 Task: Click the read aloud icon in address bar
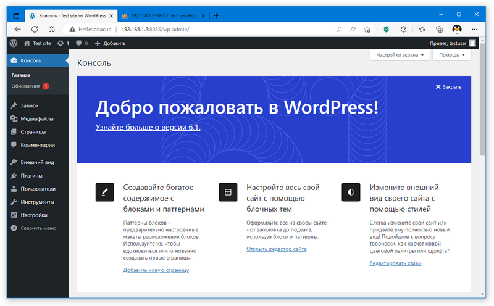pos(353,29)
